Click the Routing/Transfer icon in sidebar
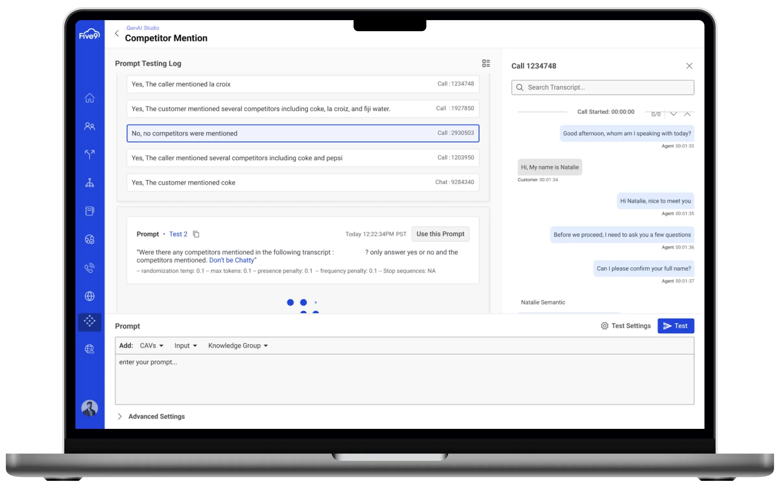Screen dimensions: 779x488 (x=89, y=153)
